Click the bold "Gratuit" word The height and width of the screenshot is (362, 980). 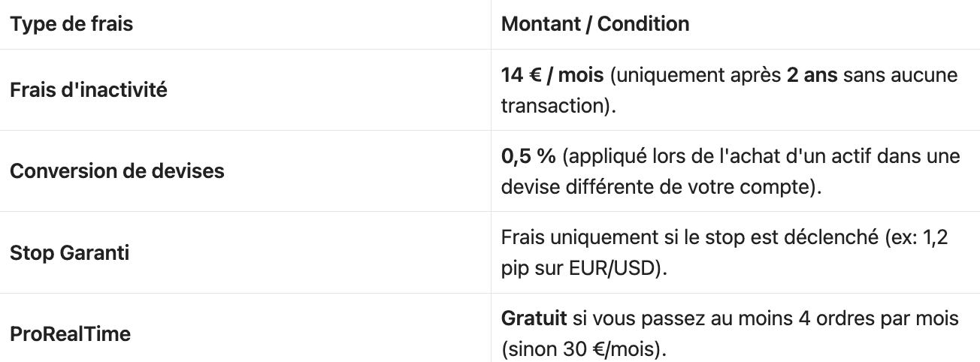(x=534, y=318)
